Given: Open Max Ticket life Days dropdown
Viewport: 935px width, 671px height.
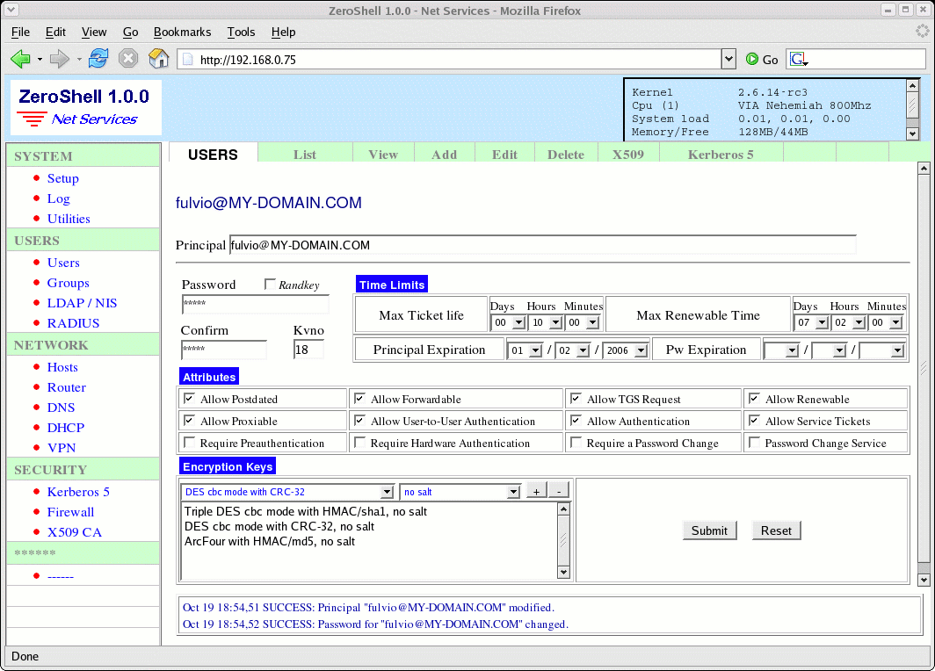Looking at the screenshot, I should tap(508, 322).
